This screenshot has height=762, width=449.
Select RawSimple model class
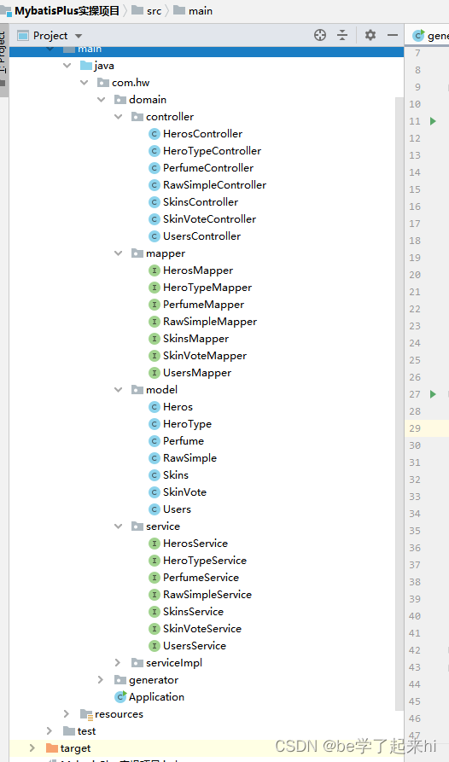point(190,458)
